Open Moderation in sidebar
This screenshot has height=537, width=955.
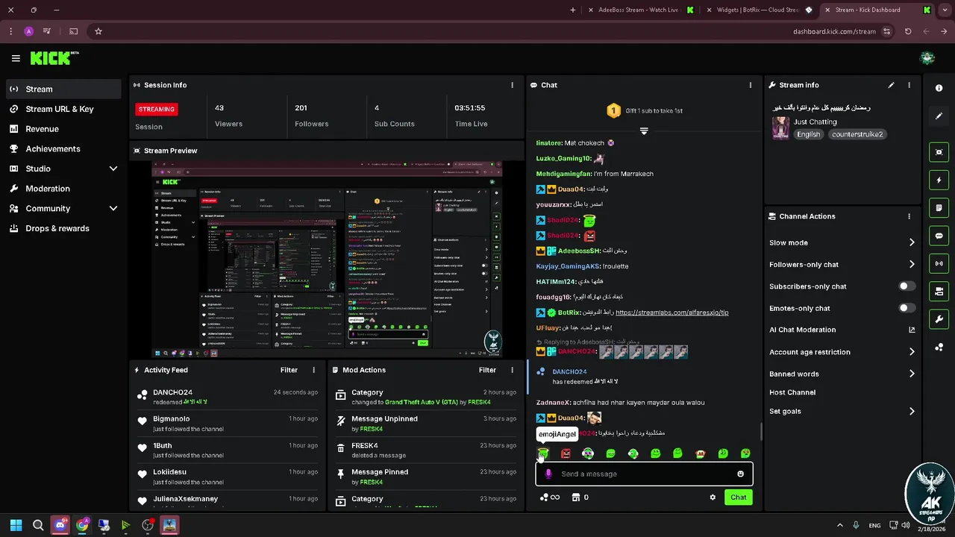[x=63, y=189]
